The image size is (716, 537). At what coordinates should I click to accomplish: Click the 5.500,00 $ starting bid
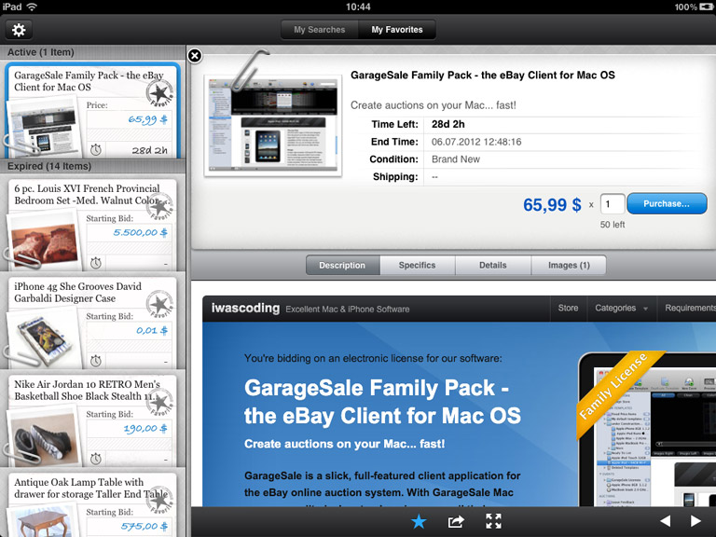point(140,232)
